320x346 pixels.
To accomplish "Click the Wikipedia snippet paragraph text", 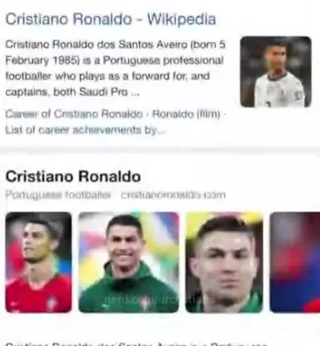I will coord(115,68).
